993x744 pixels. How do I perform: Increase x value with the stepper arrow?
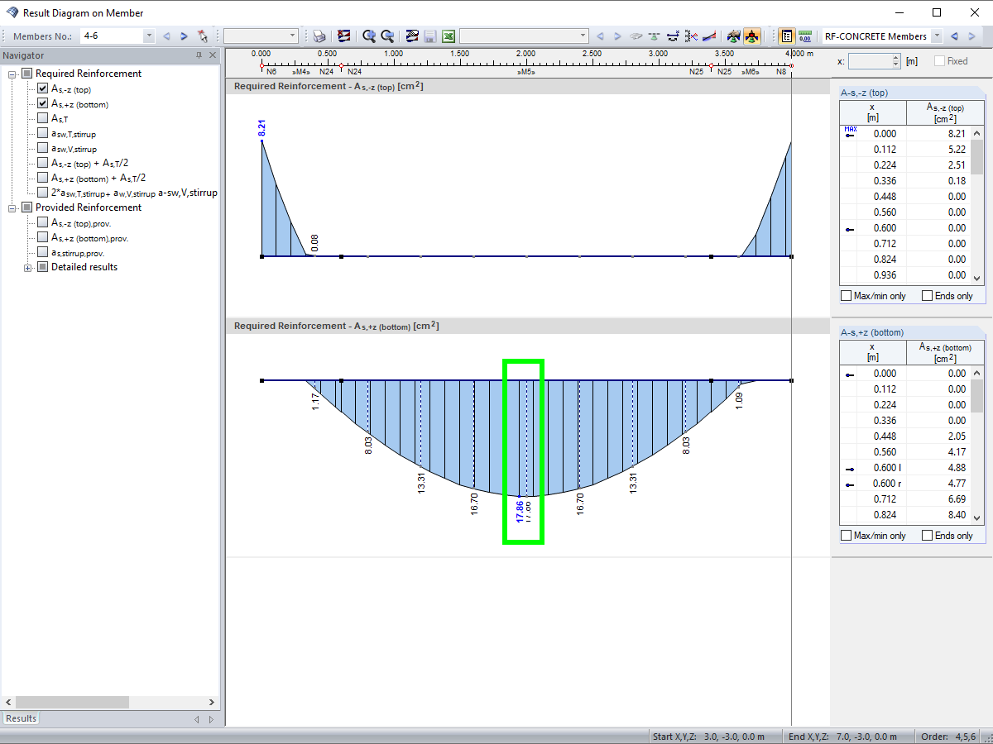tap(897, 57)
